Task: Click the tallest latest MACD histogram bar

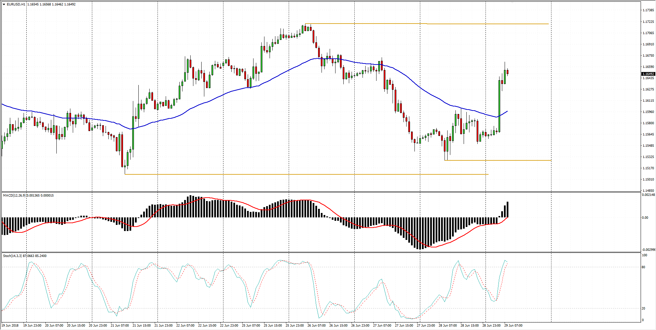Action: (x=507, y=209)
